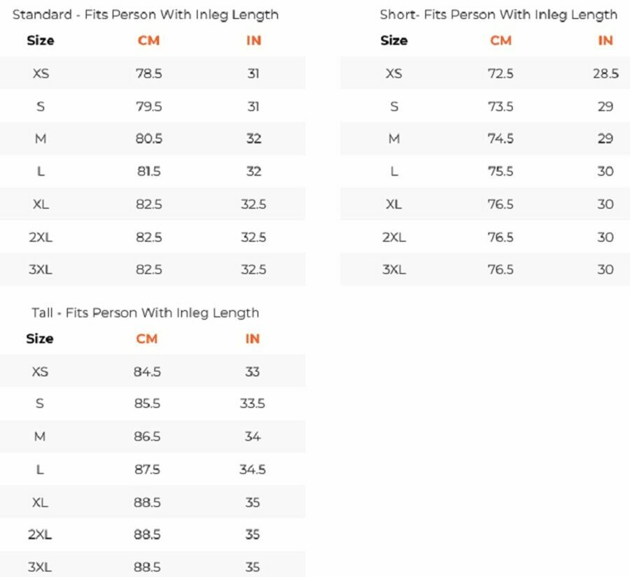Screen dimensions: 630x577
Task: Click the IN header in Tall table
Action: click(252, 339)
